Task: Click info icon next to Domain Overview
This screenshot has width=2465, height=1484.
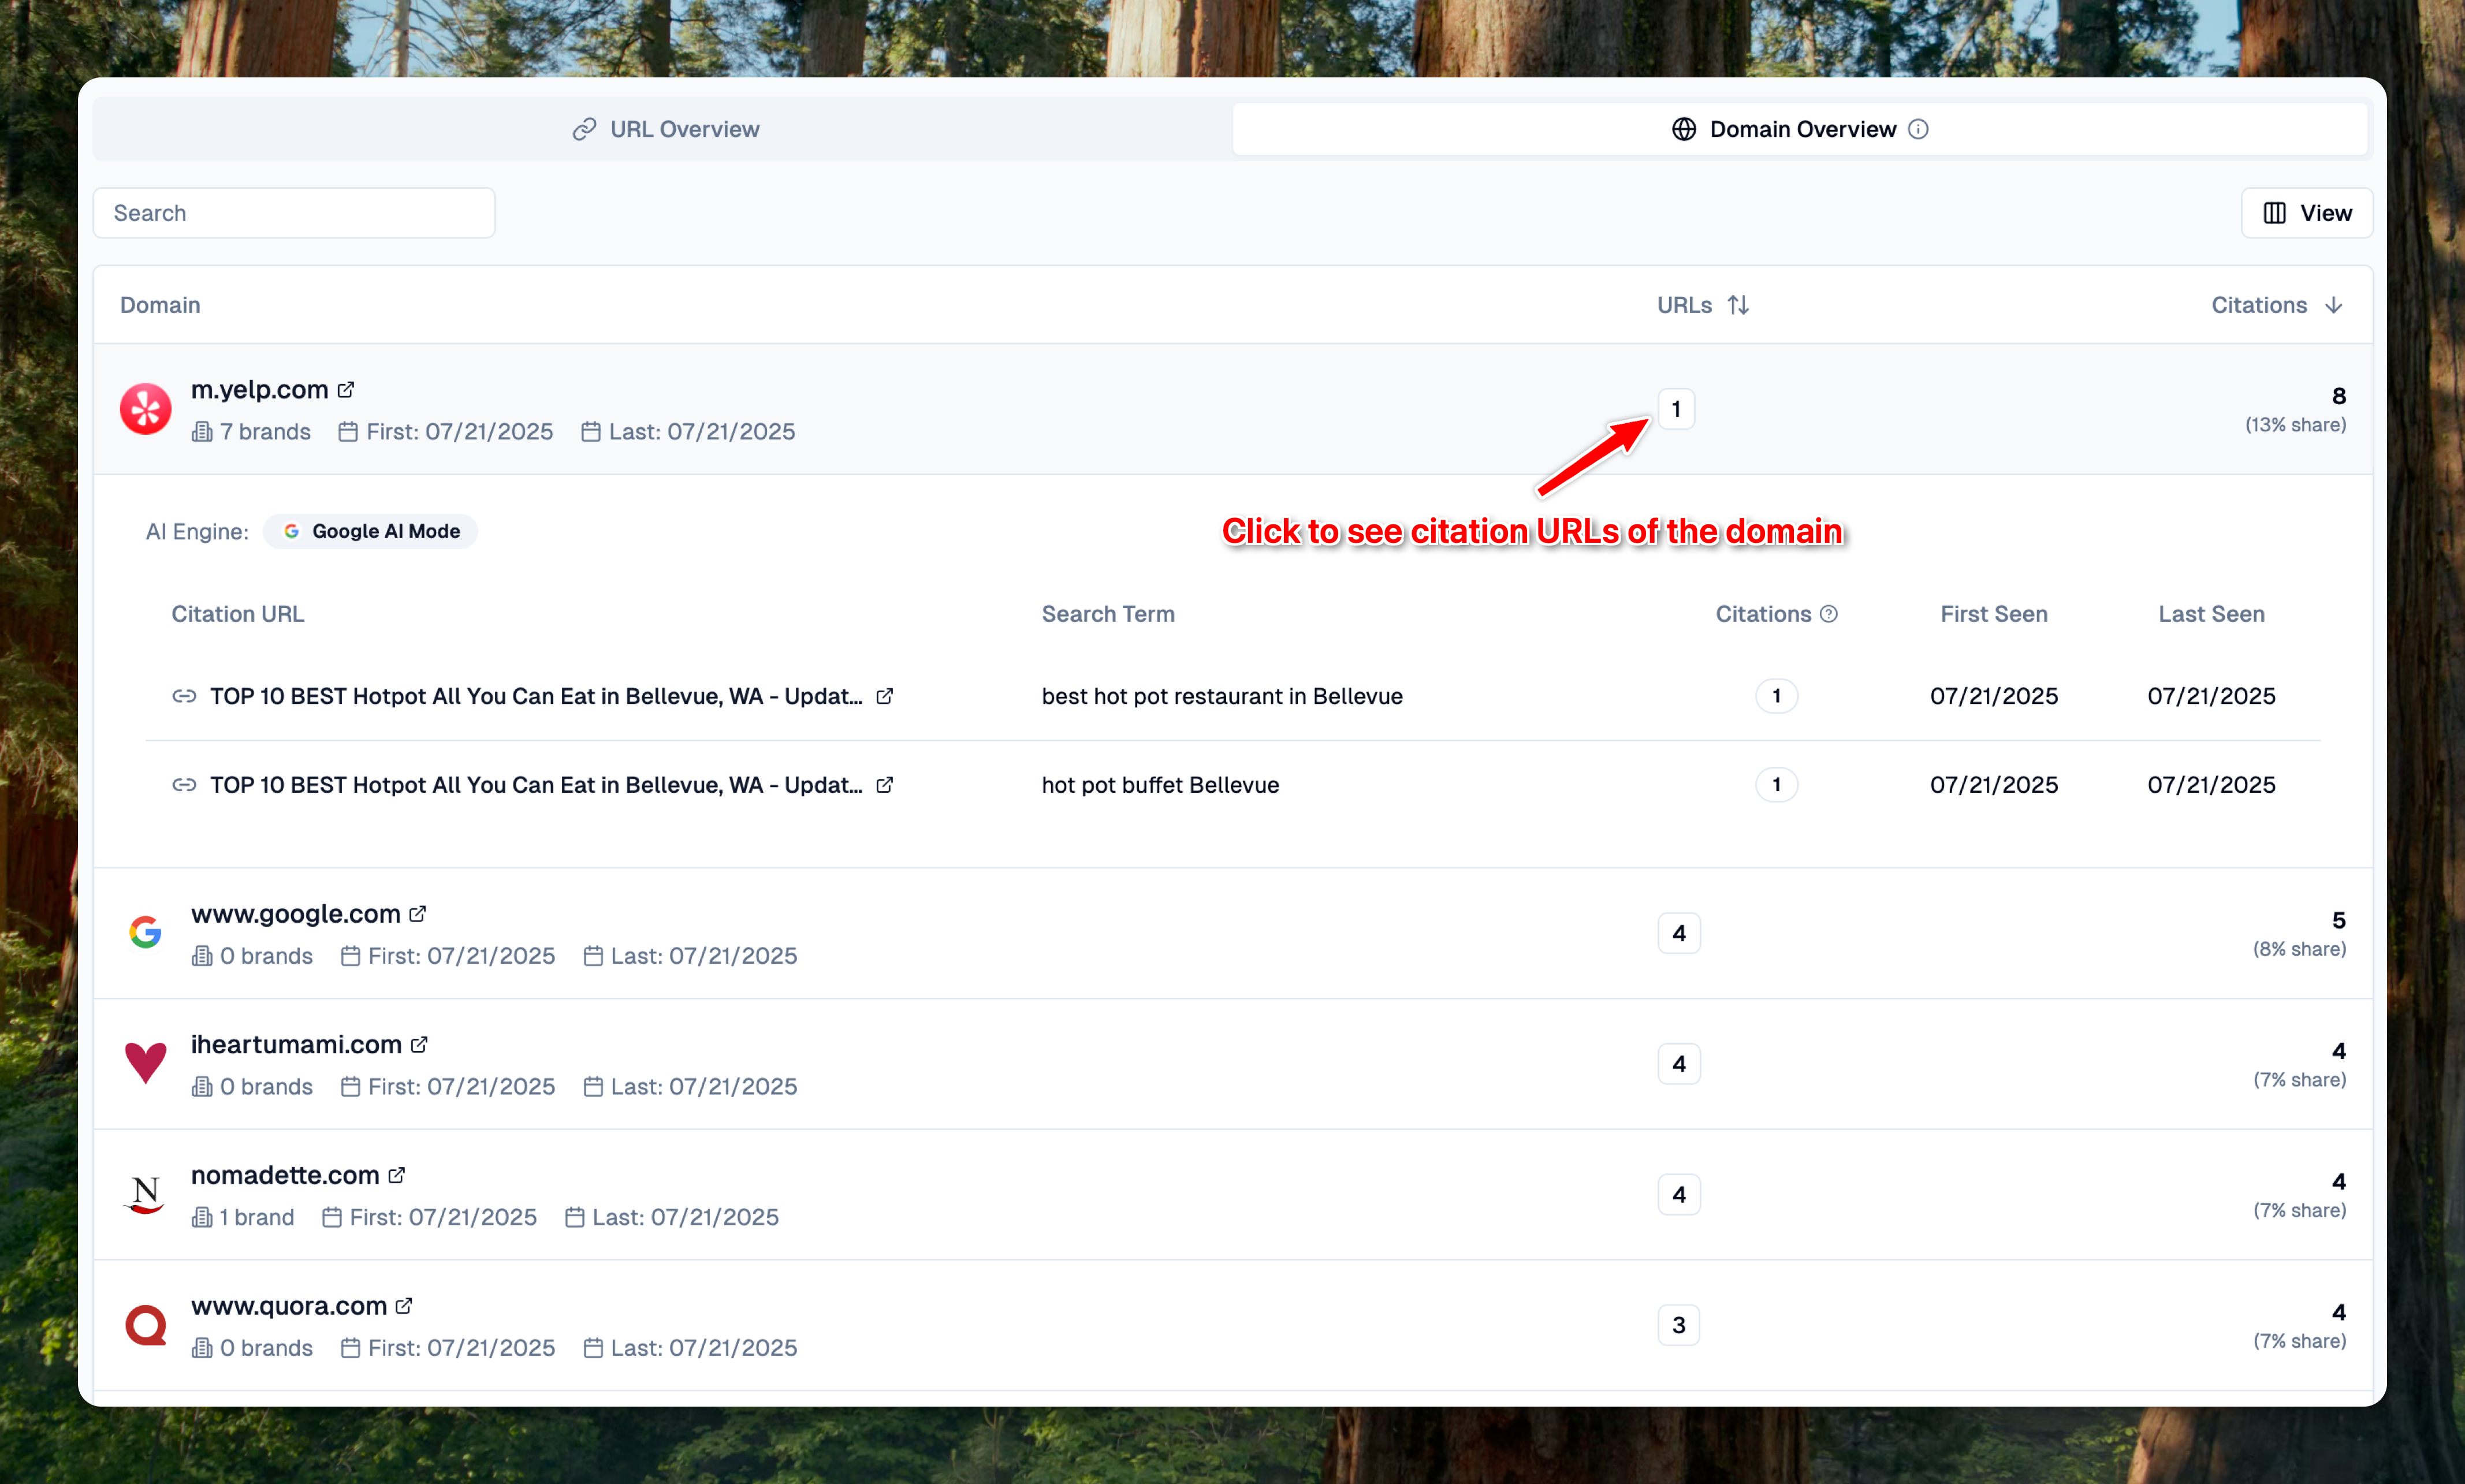Action: coord(1918,130)
